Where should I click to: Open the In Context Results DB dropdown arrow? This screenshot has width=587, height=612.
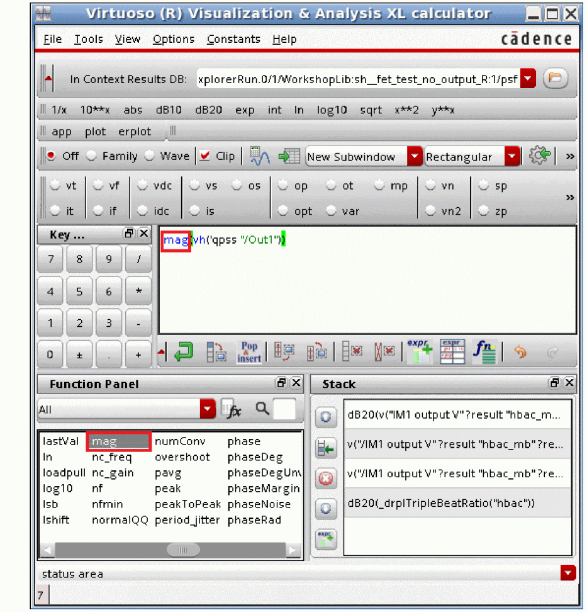528,79
